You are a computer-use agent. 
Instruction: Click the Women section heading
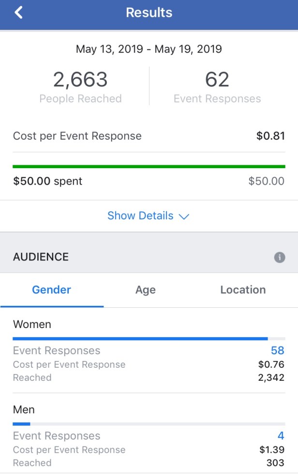[x=32, y=324]
